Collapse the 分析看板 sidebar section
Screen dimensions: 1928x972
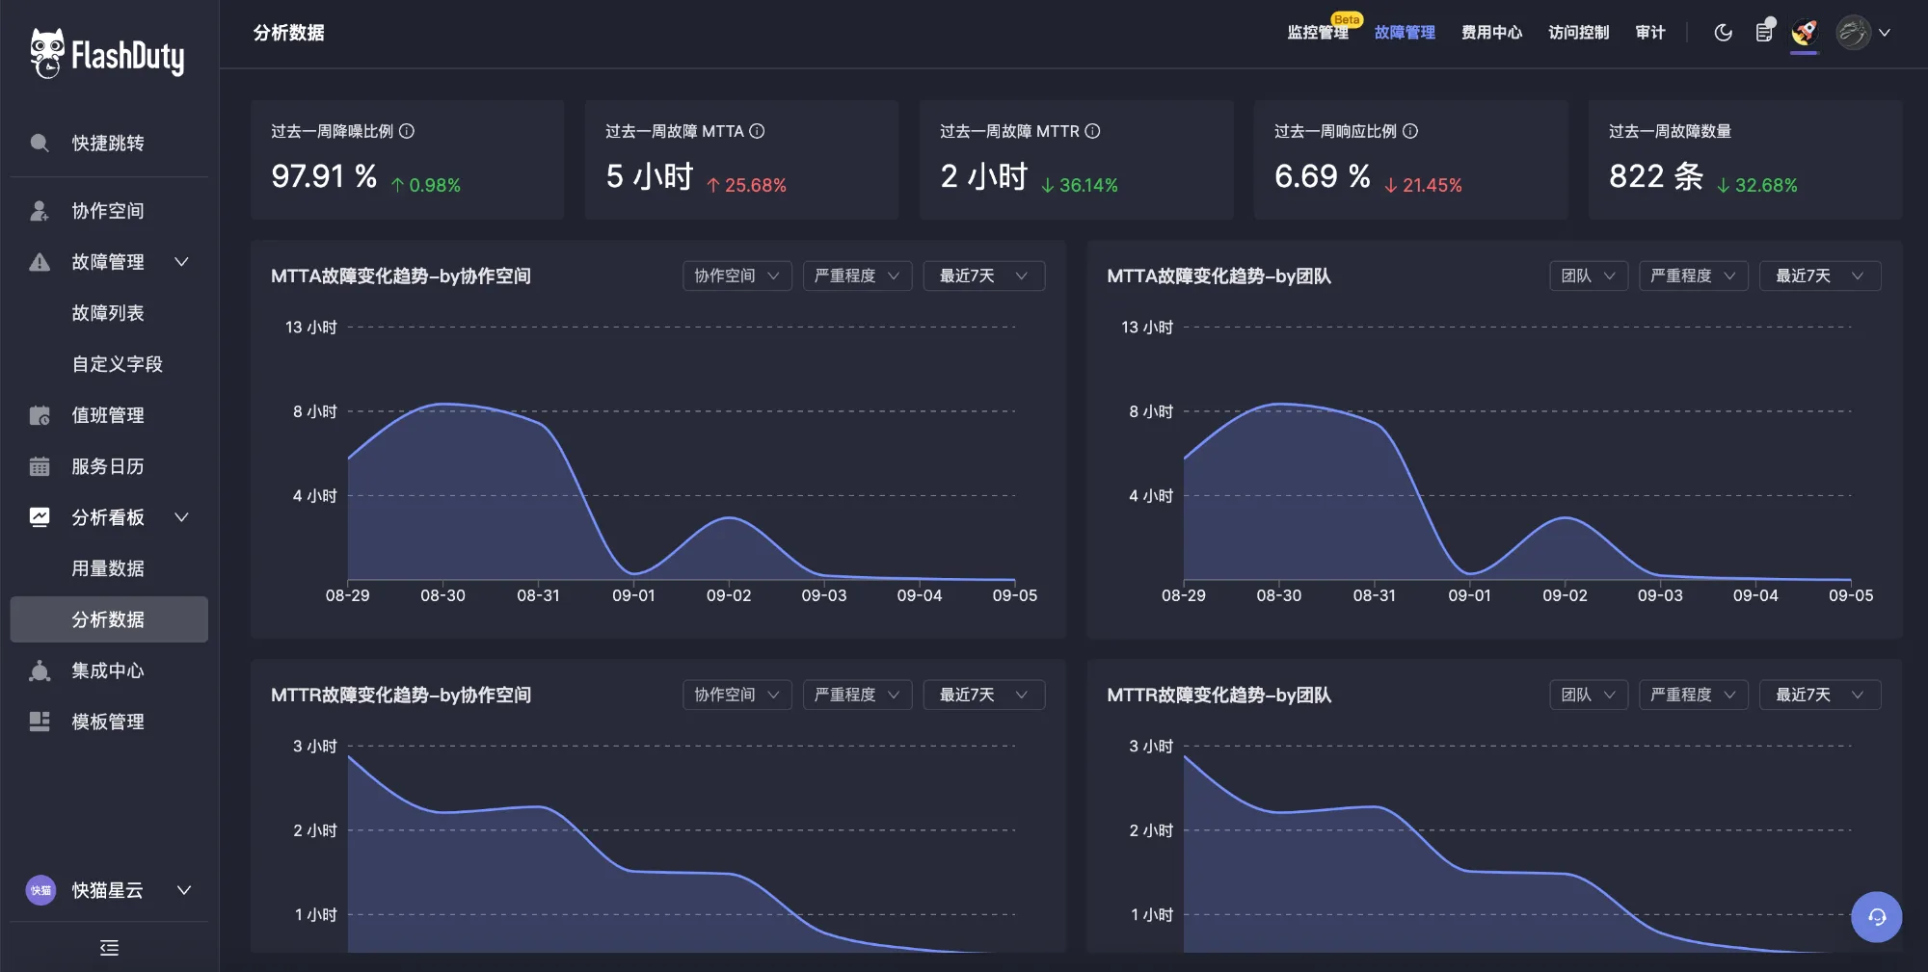click(x=181, y=517)
